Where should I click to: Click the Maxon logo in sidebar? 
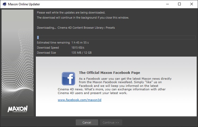pyautogui.click(x=18, y=109)
